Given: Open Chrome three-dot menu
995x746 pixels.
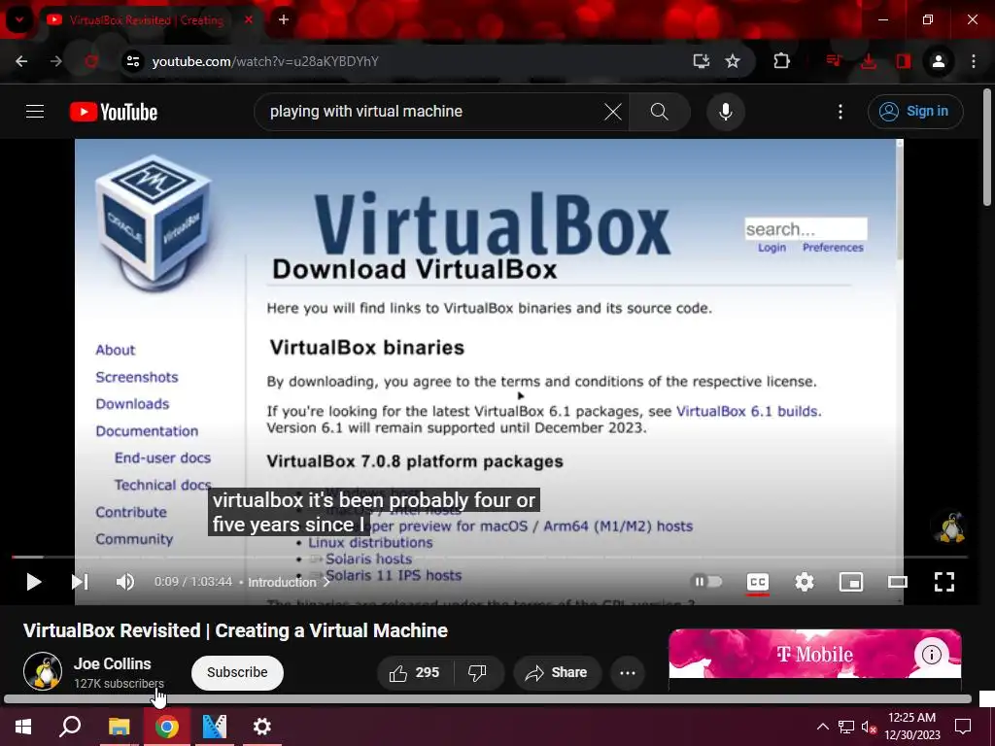Looking at the screenshot, I should pos(974,61).
